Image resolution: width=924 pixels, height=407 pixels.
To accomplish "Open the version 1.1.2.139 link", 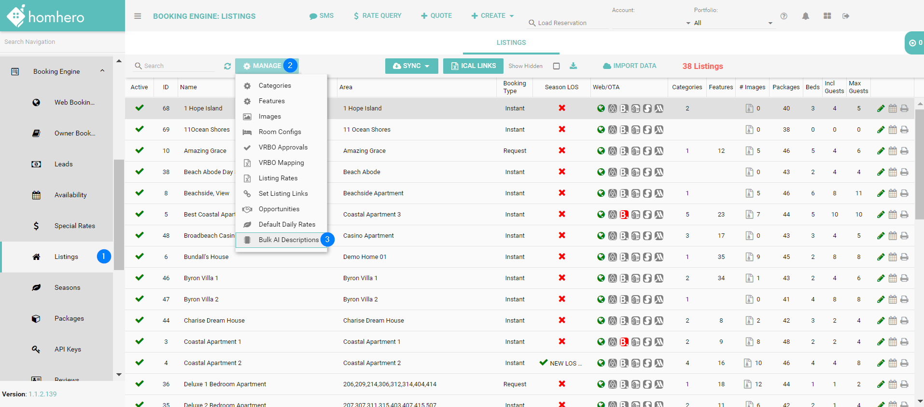I will coord(42,394).
